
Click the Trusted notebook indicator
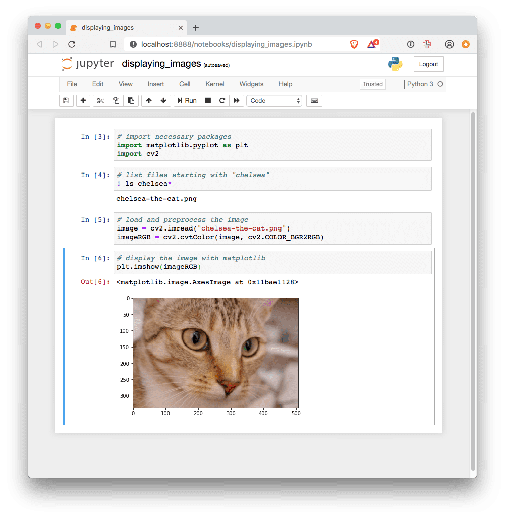point(372,84)
